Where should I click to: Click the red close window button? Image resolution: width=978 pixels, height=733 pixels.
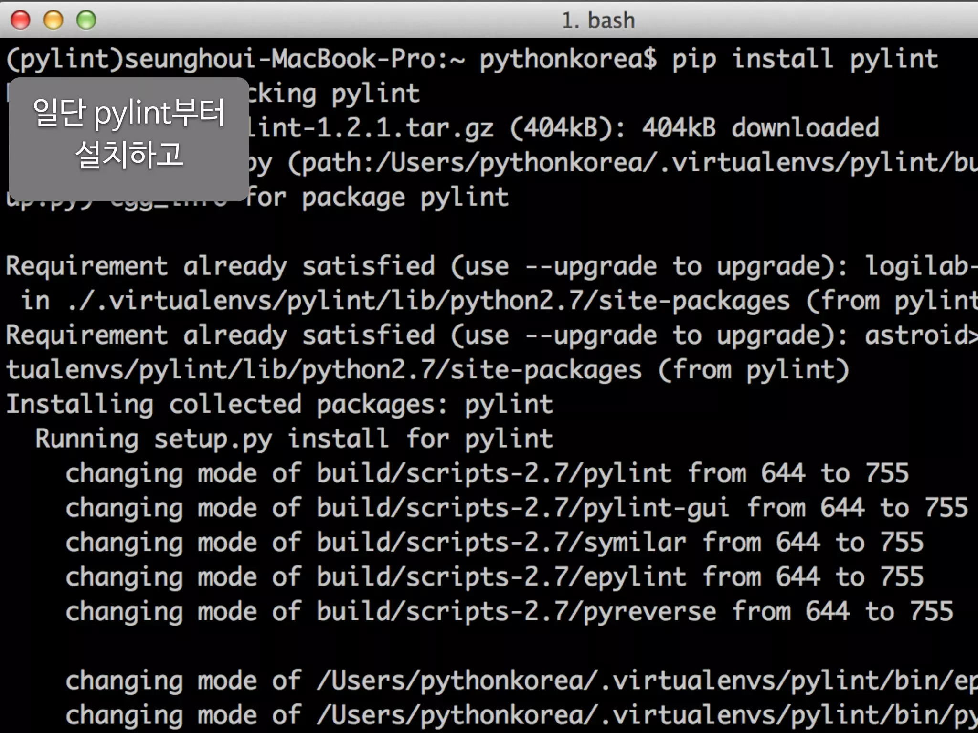21,20
